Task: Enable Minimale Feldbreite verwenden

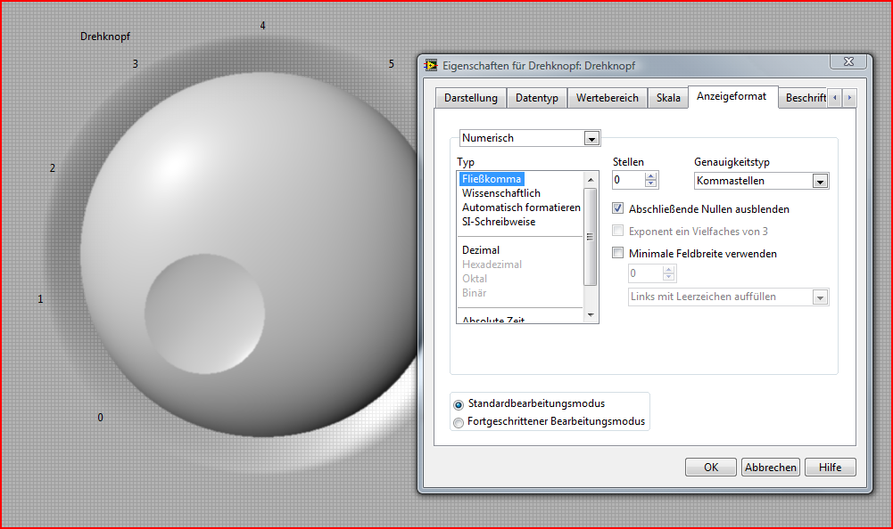Action: tap(618, 253)
